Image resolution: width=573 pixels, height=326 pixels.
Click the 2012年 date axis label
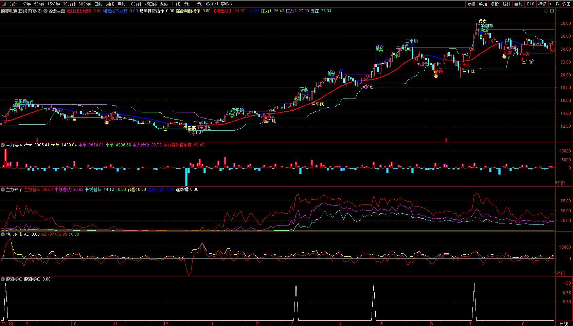pyautogui.click(x=7, y=324)
